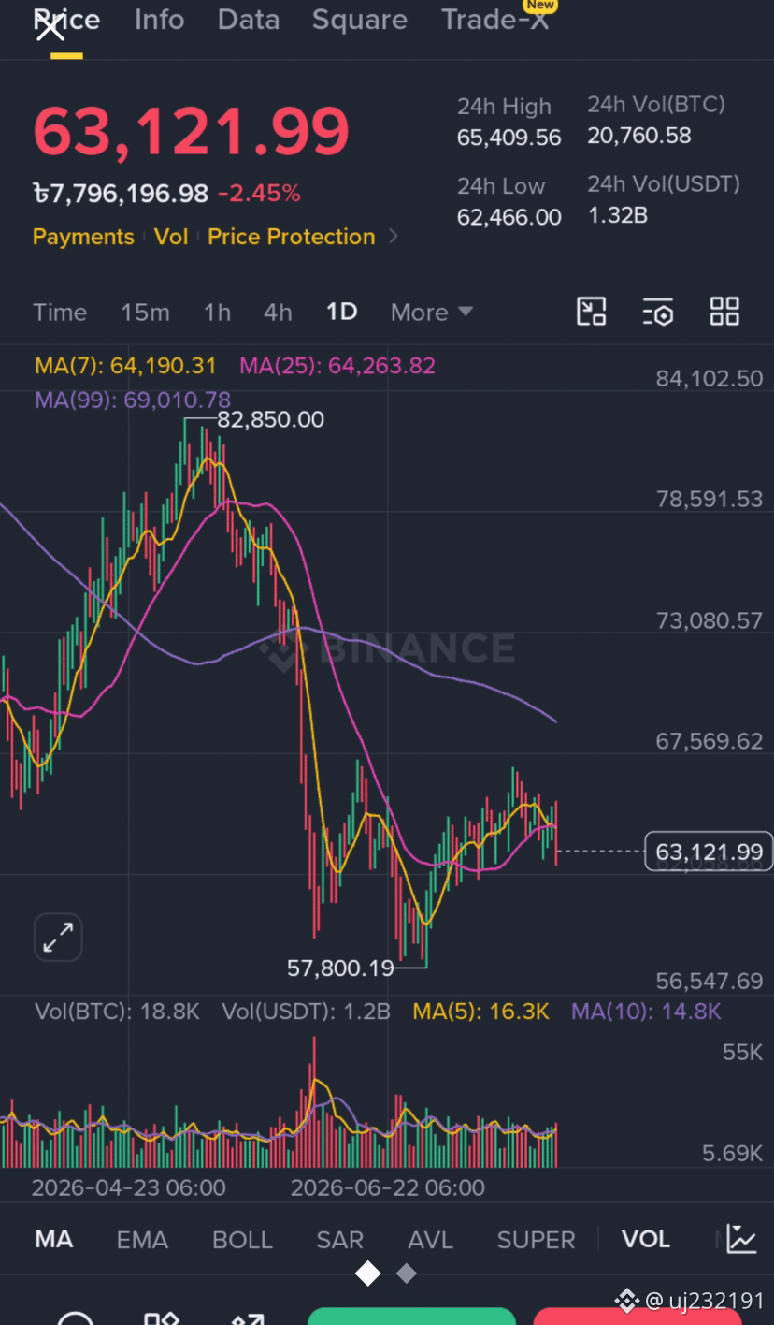The height and width of the screenshot is (1325, 774).
Task: Go to second page indicator diamond
Action: pos(406,1274)
